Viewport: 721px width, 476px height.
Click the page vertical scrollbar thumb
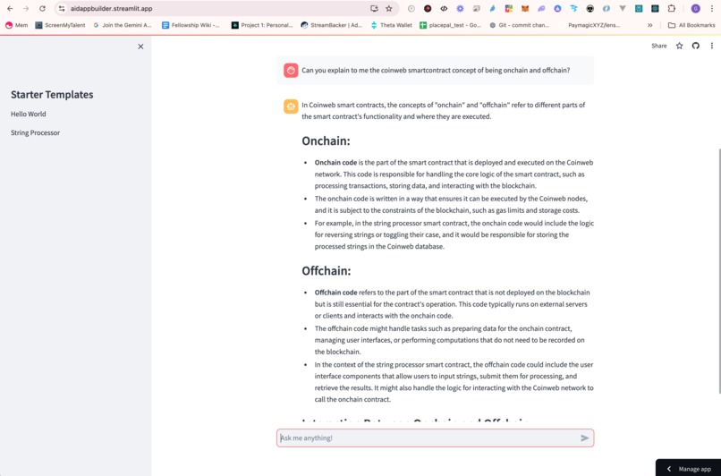(718, 271)
